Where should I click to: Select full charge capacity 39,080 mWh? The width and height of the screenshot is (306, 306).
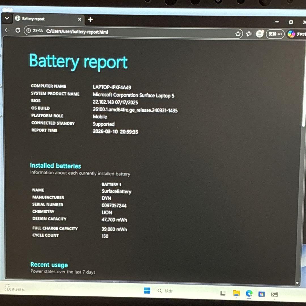pos(114,229)
